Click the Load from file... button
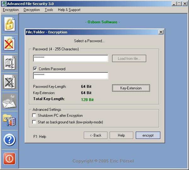The height and width of the screenshot is (170, 189). [129, 59]
